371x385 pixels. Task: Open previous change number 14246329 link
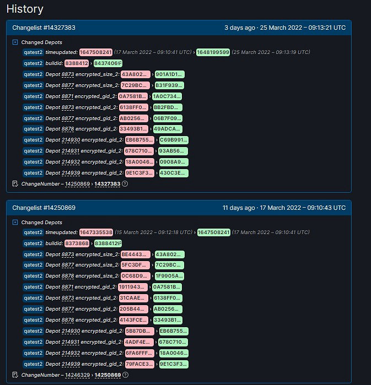click(78, 375)
